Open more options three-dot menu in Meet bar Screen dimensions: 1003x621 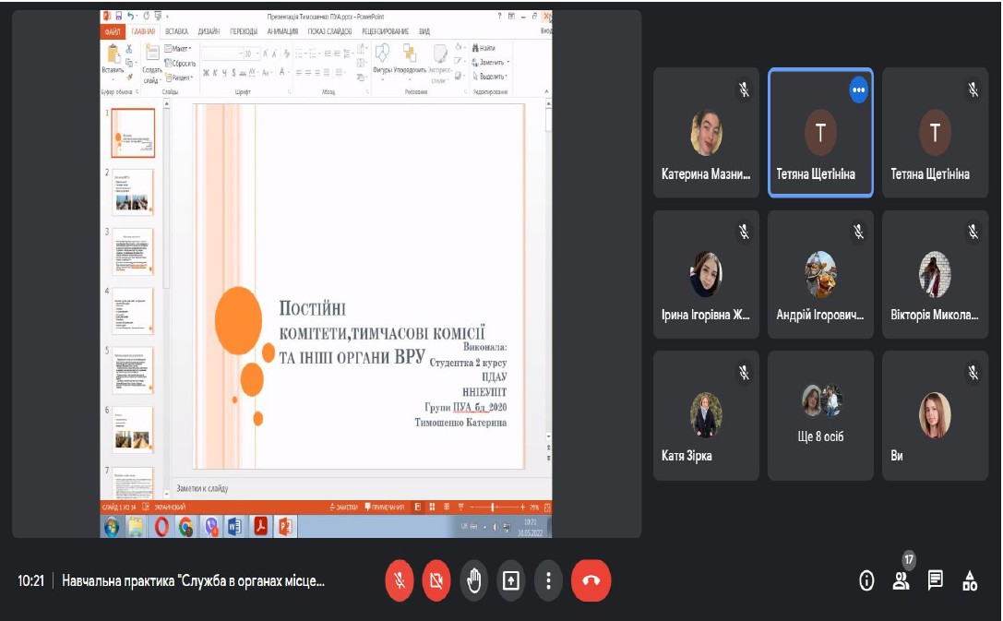[548, 580]
